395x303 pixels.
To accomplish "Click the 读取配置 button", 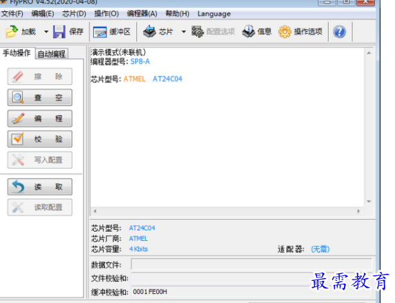I will [40, 207].
